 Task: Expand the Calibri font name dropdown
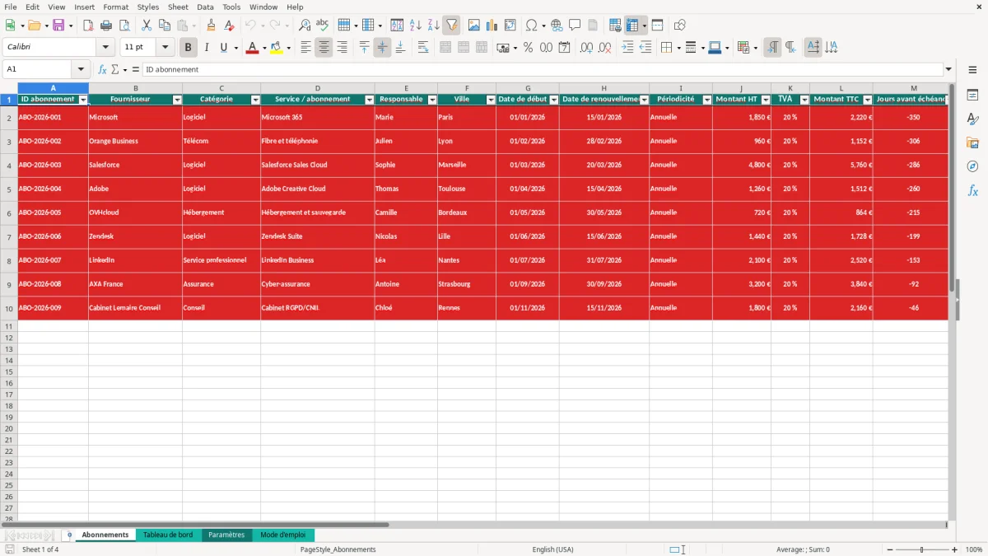point(105,48)
